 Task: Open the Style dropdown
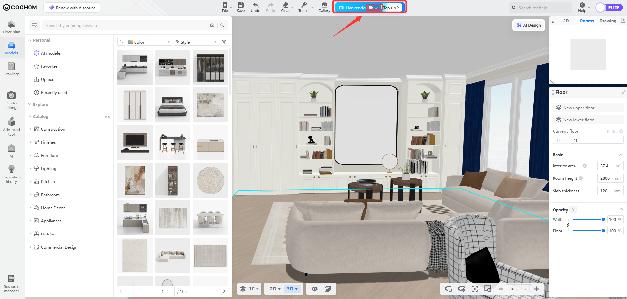pos(196,42)
